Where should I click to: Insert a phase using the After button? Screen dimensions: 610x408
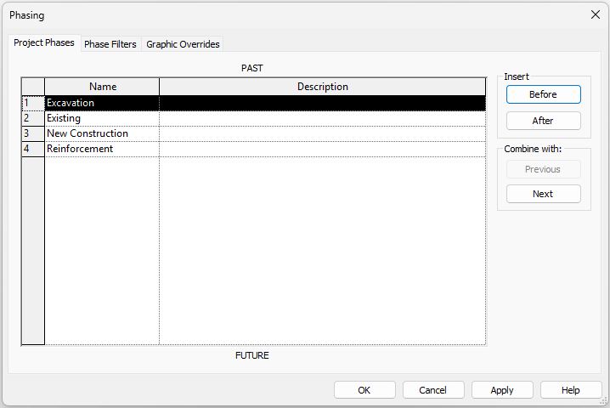point(543,121)
